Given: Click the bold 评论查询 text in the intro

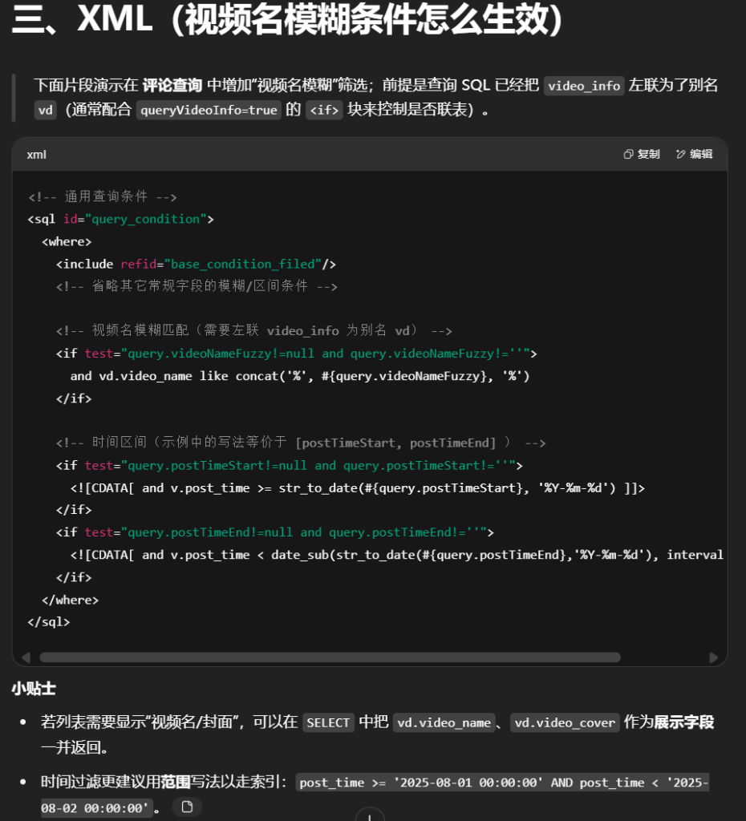Looking at the screenshot, I should point(172,85).
